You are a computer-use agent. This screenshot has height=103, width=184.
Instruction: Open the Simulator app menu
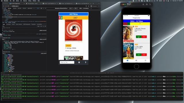click(x=6, y=1)
